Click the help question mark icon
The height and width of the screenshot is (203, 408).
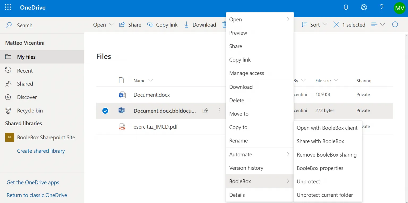[x=381, y=7]
